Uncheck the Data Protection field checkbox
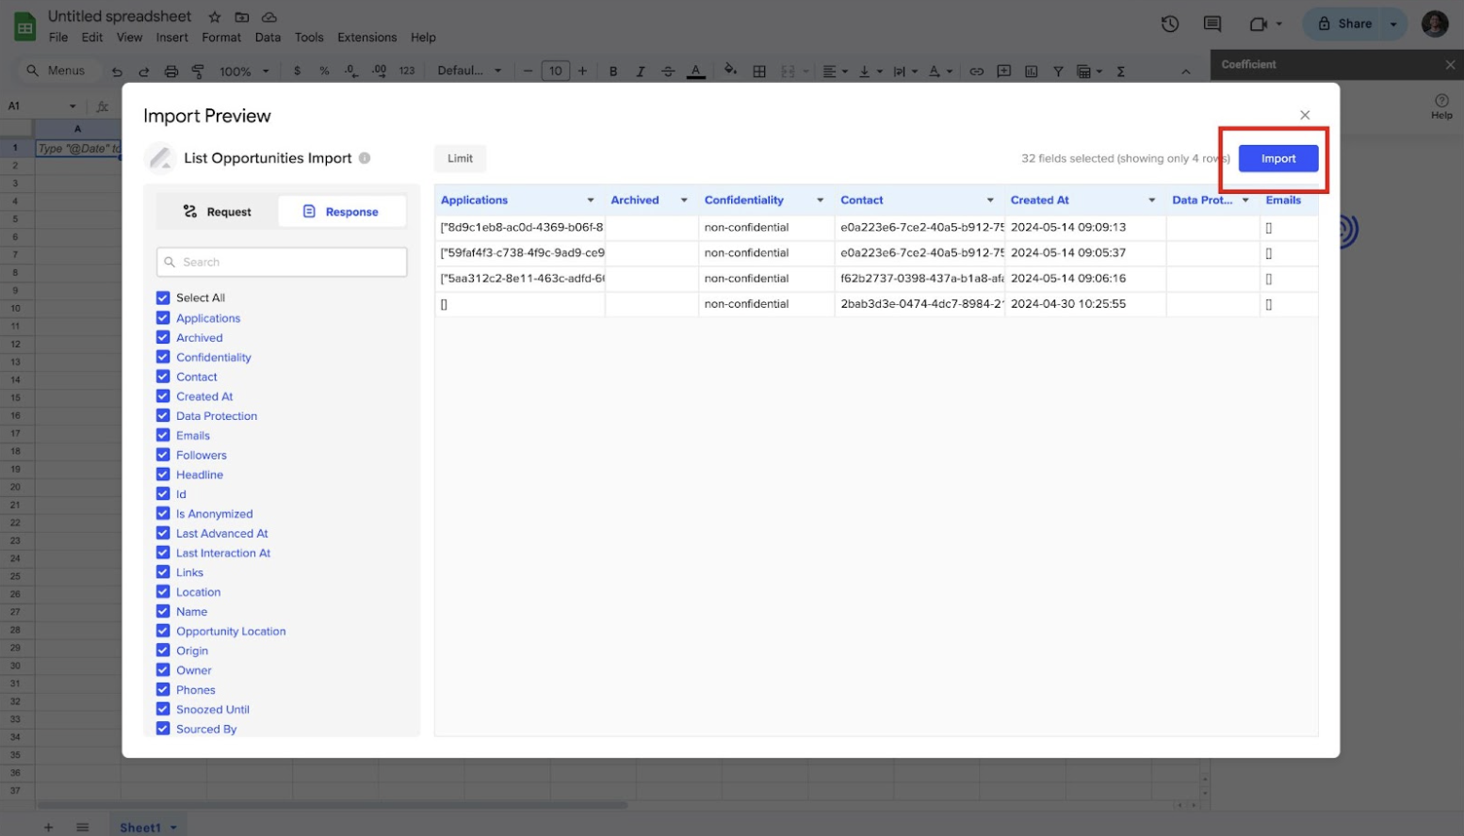 coord(163,415)
